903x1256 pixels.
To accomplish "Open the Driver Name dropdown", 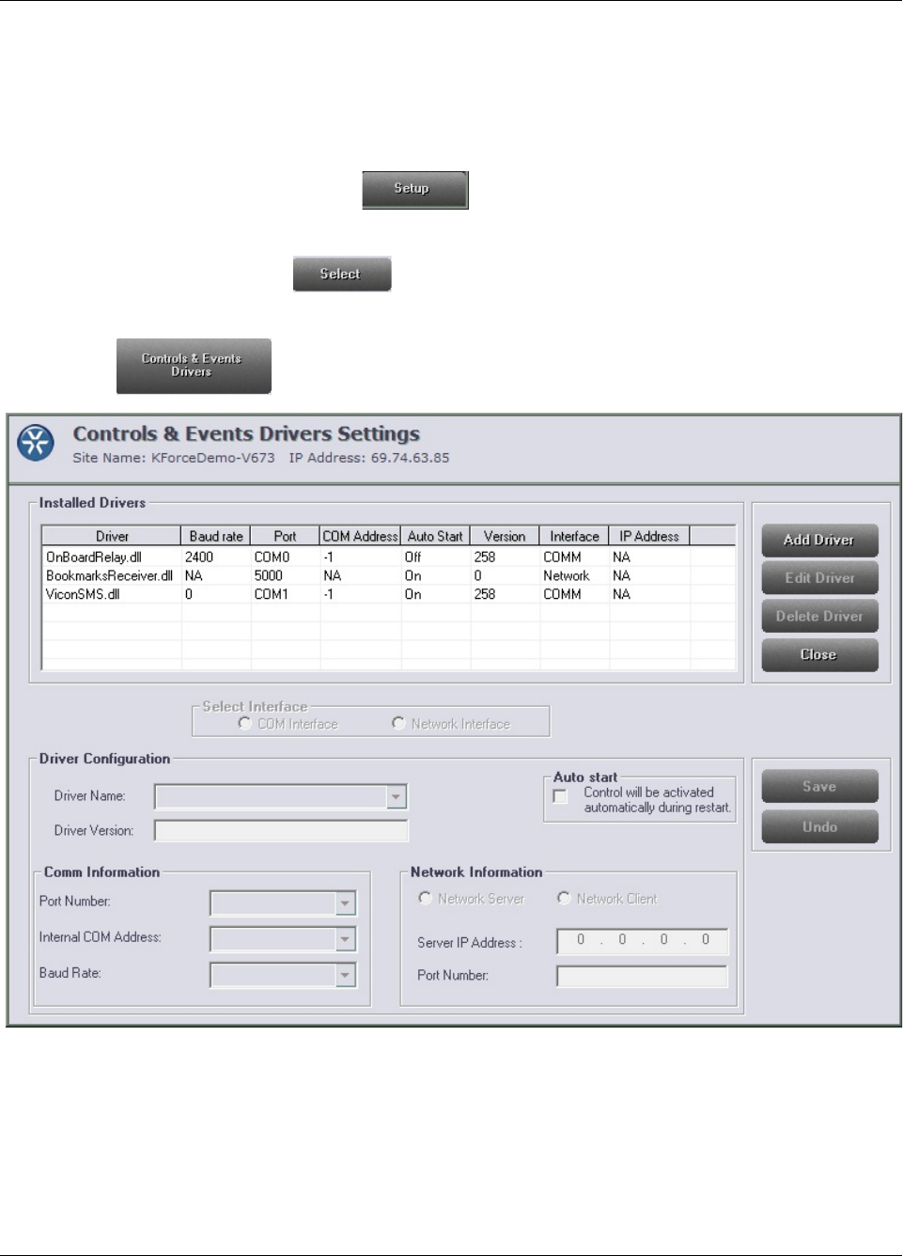I will click(x=397, y=797).
